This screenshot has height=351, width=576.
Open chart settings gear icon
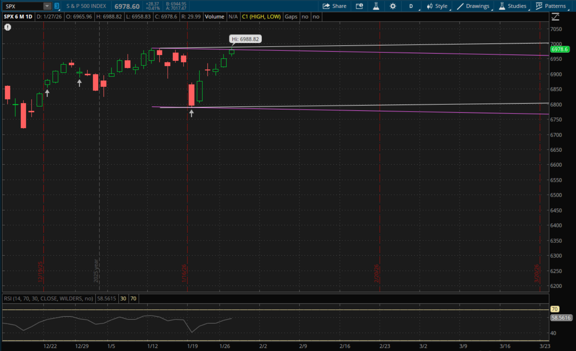click(392, 6)
